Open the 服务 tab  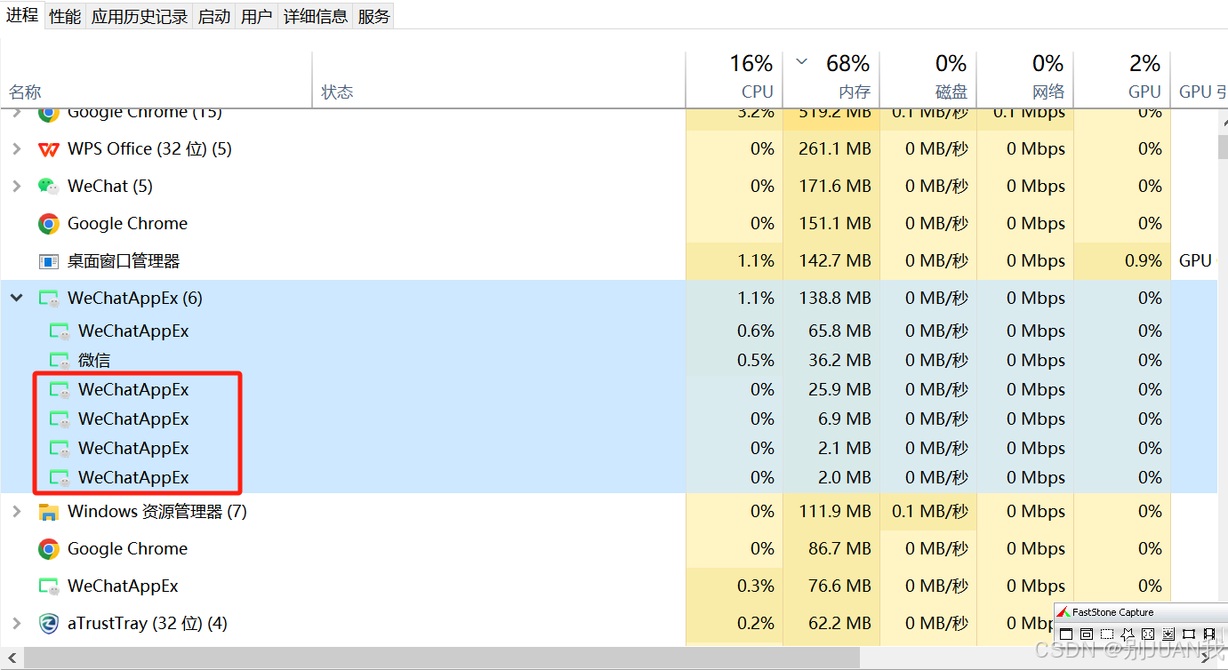click(x=373, y=16)
